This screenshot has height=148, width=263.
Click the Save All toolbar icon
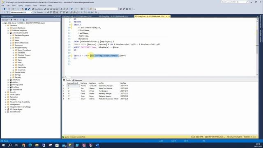click(29, 9)
